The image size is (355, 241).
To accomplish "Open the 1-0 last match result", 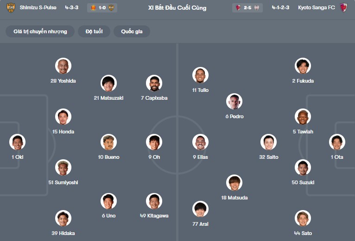I will 102,8.
